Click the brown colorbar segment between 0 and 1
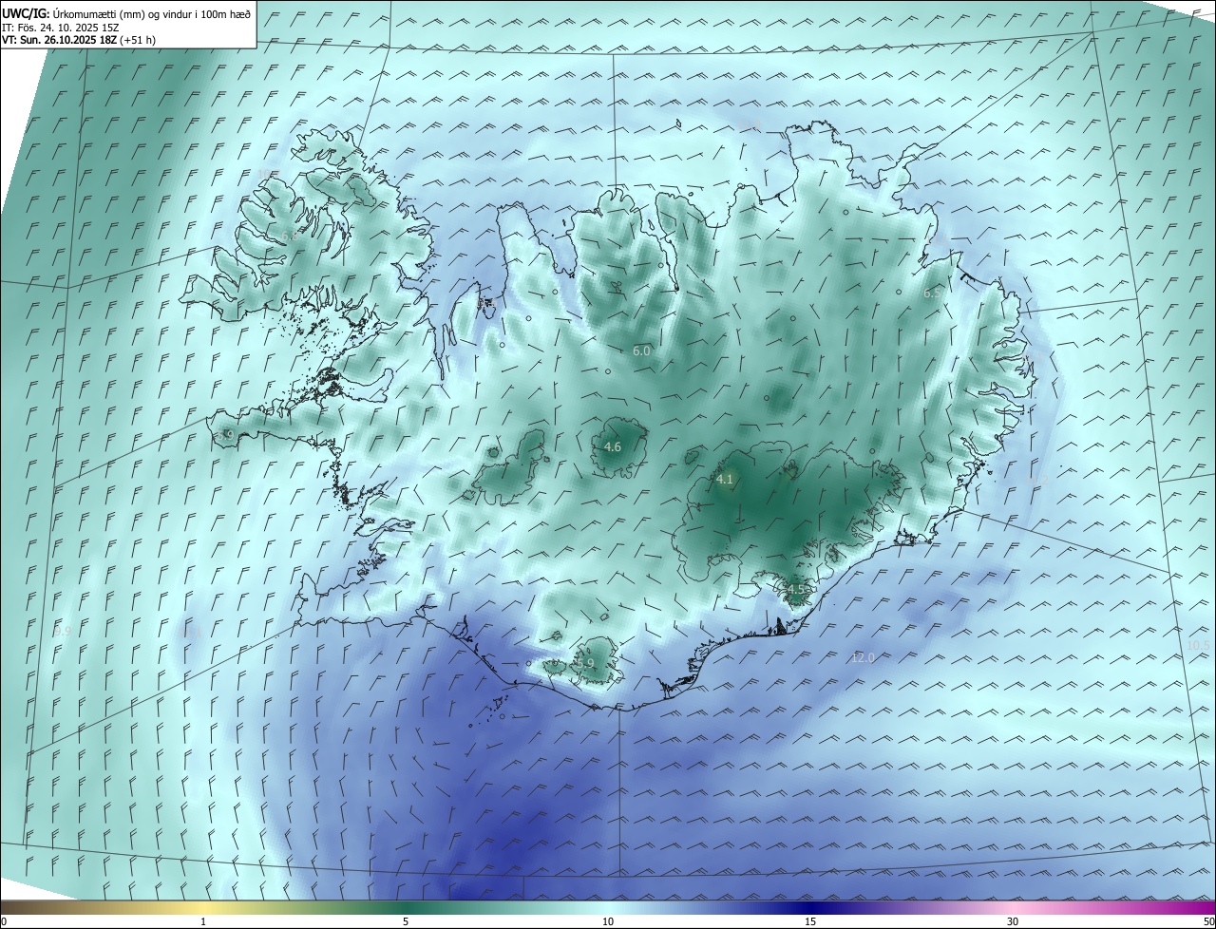Screen dimensions: 1216x929 pos(102,907)
